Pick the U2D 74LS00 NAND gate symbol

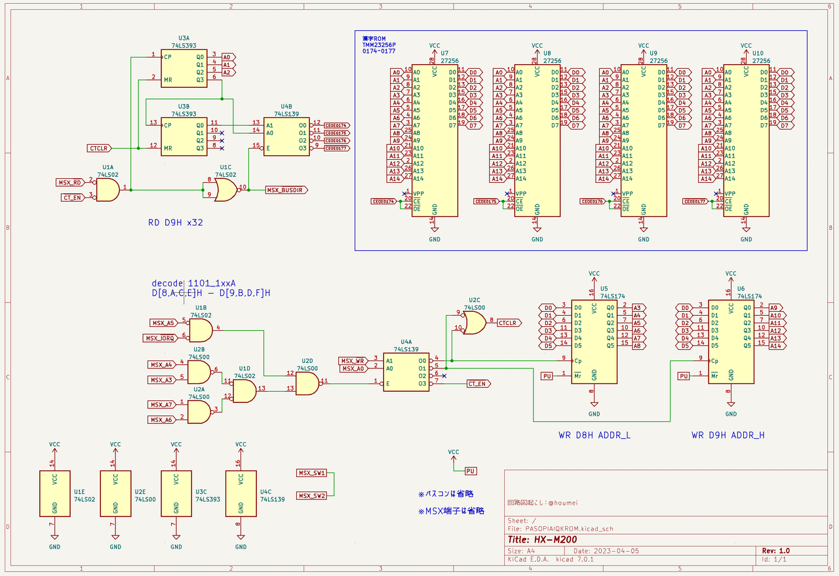[307, 383]
